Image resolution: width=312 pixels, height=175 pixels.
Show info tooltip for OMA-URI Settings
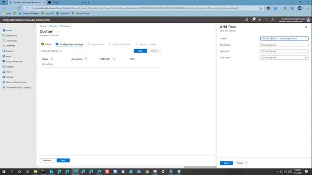(x=60, y=51)
